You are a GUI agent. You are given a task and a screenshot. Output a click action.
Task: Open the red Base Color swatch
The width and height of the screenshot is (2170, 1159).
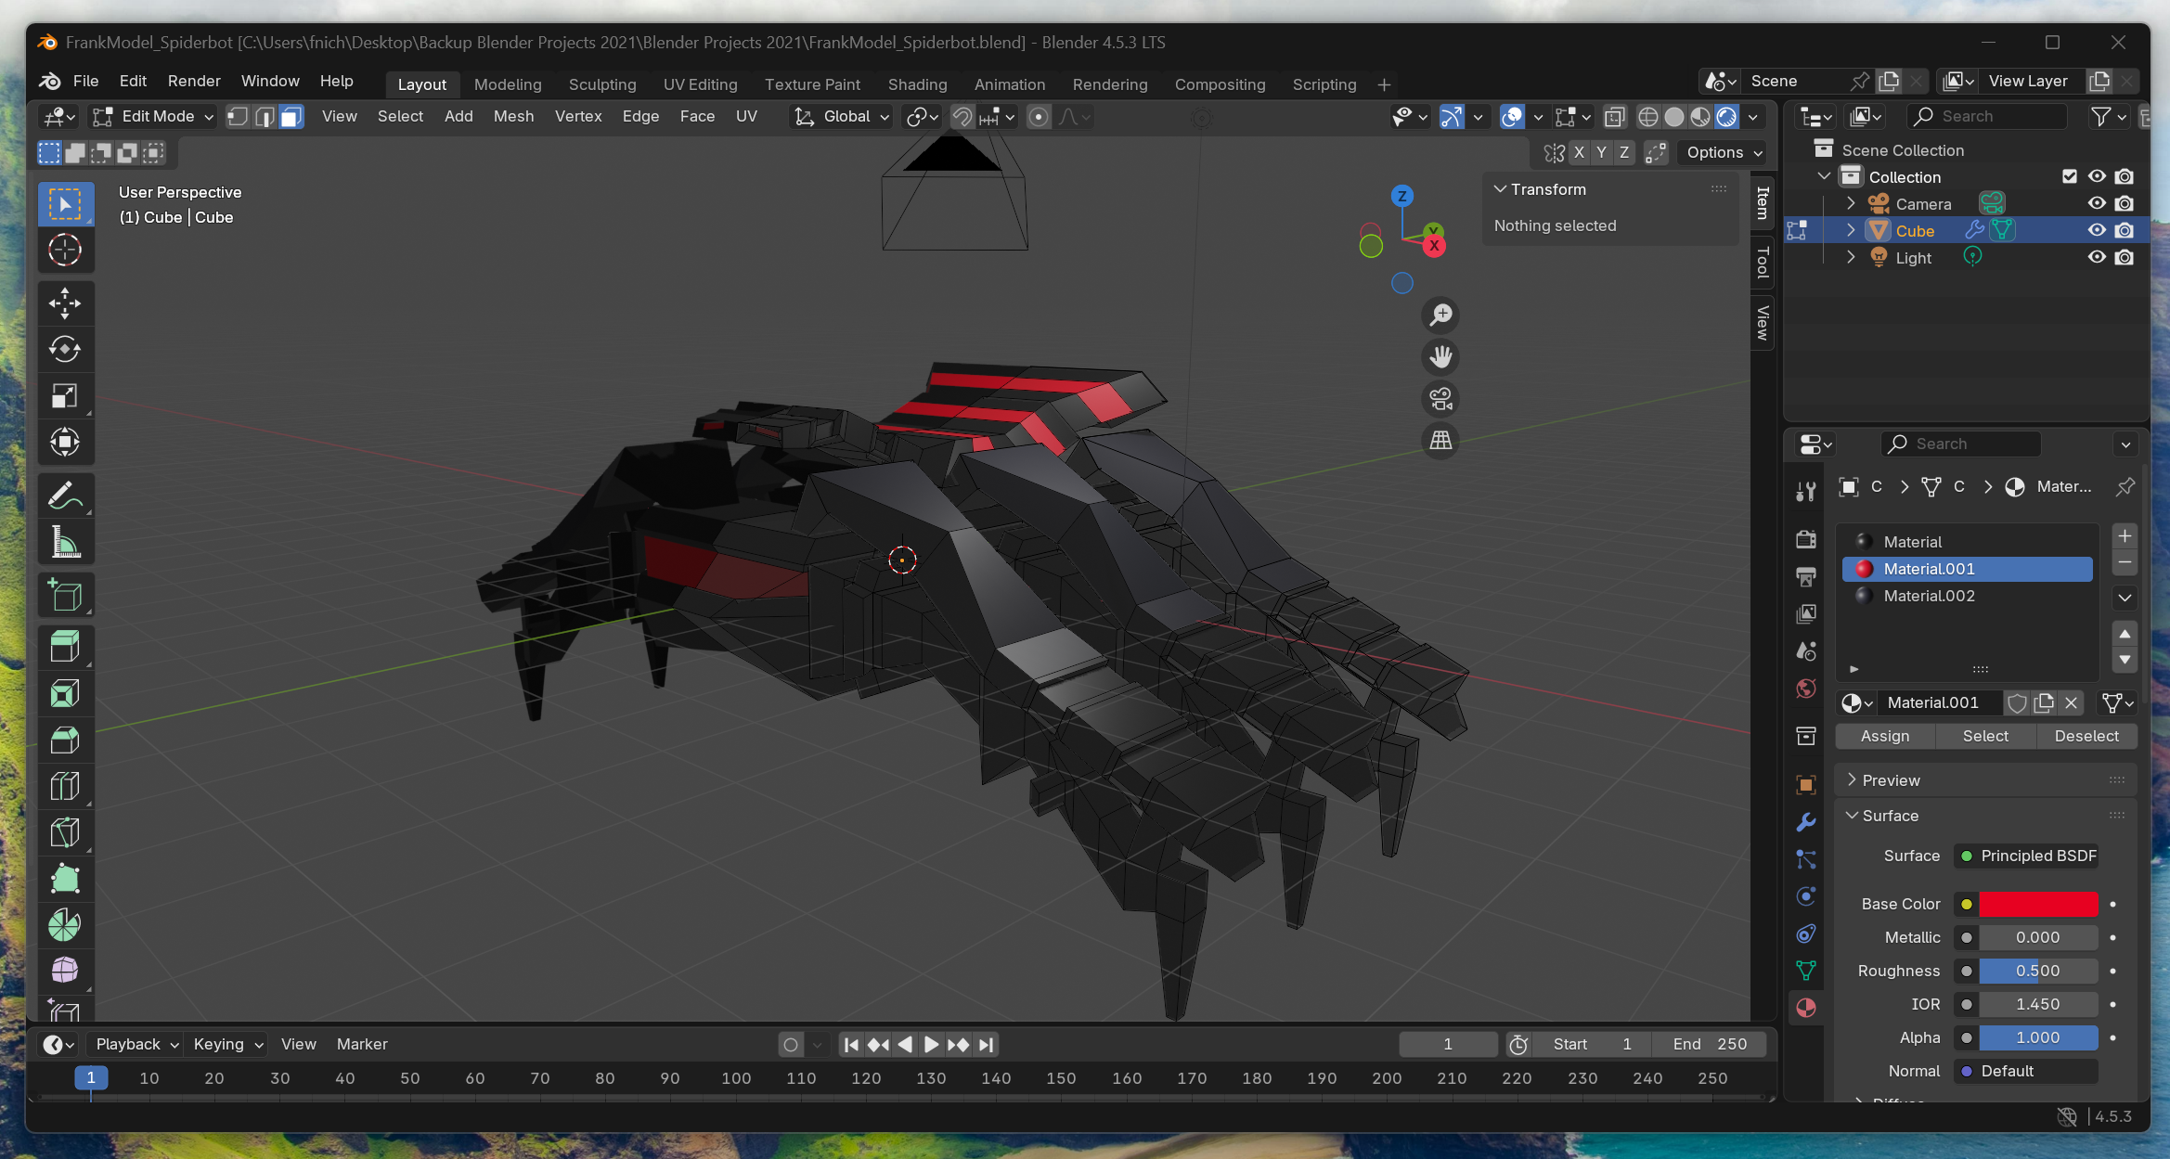tap(2038, 904)
